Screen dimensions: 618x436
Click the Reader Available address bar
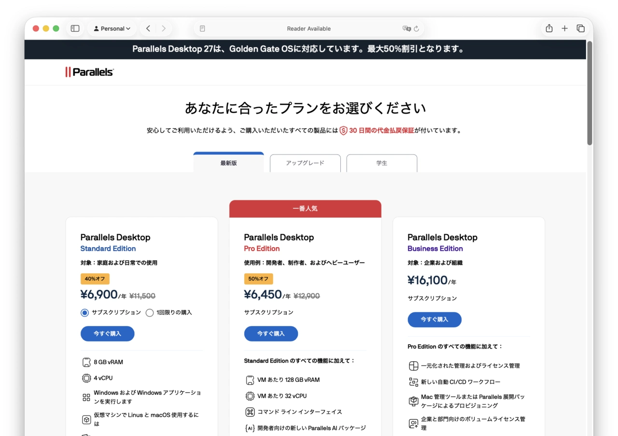[x=309, y=28]
